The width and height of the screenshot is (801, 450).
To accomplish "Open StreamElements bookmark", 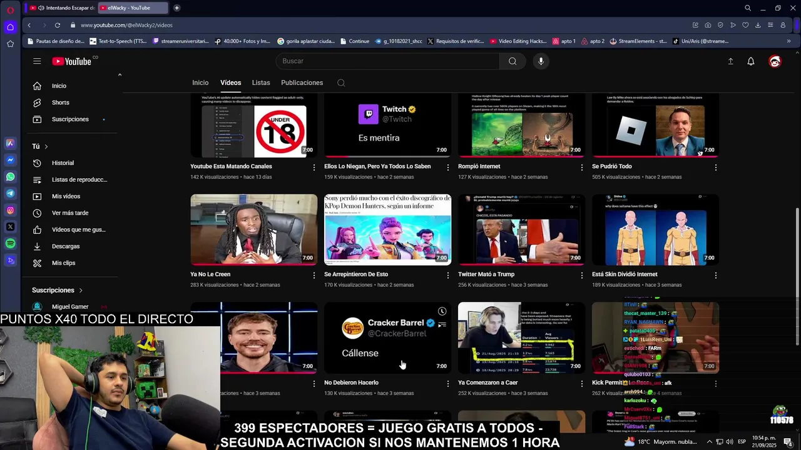I will pyautogui.click(x=639, y=41).
